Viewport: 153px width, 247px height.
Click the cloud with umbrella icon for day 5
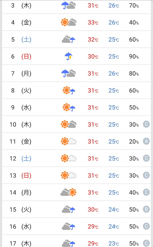tap(68, 39)
